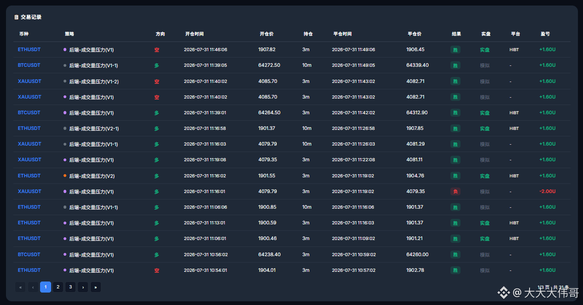Click the 胜 badge in the V2 strategy row
This screenshot has width=583, height=305.
click(455, 176)
